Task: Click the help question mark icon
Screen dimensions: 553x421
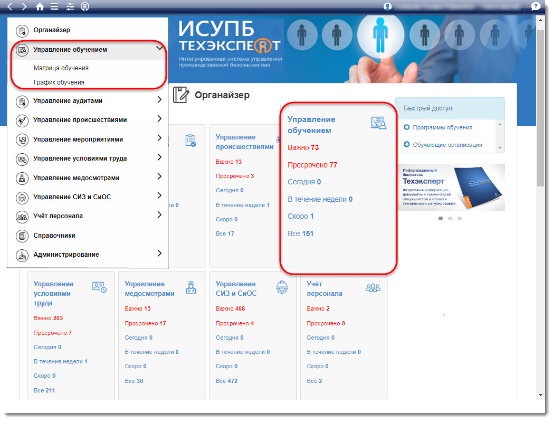Action: [535, 7]
